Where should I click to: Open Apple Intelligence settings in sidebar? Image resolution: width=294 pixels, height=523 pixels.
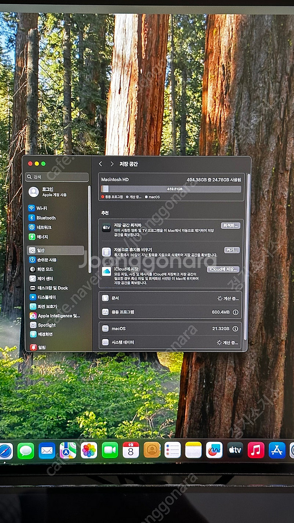click(x=58, y=316)
